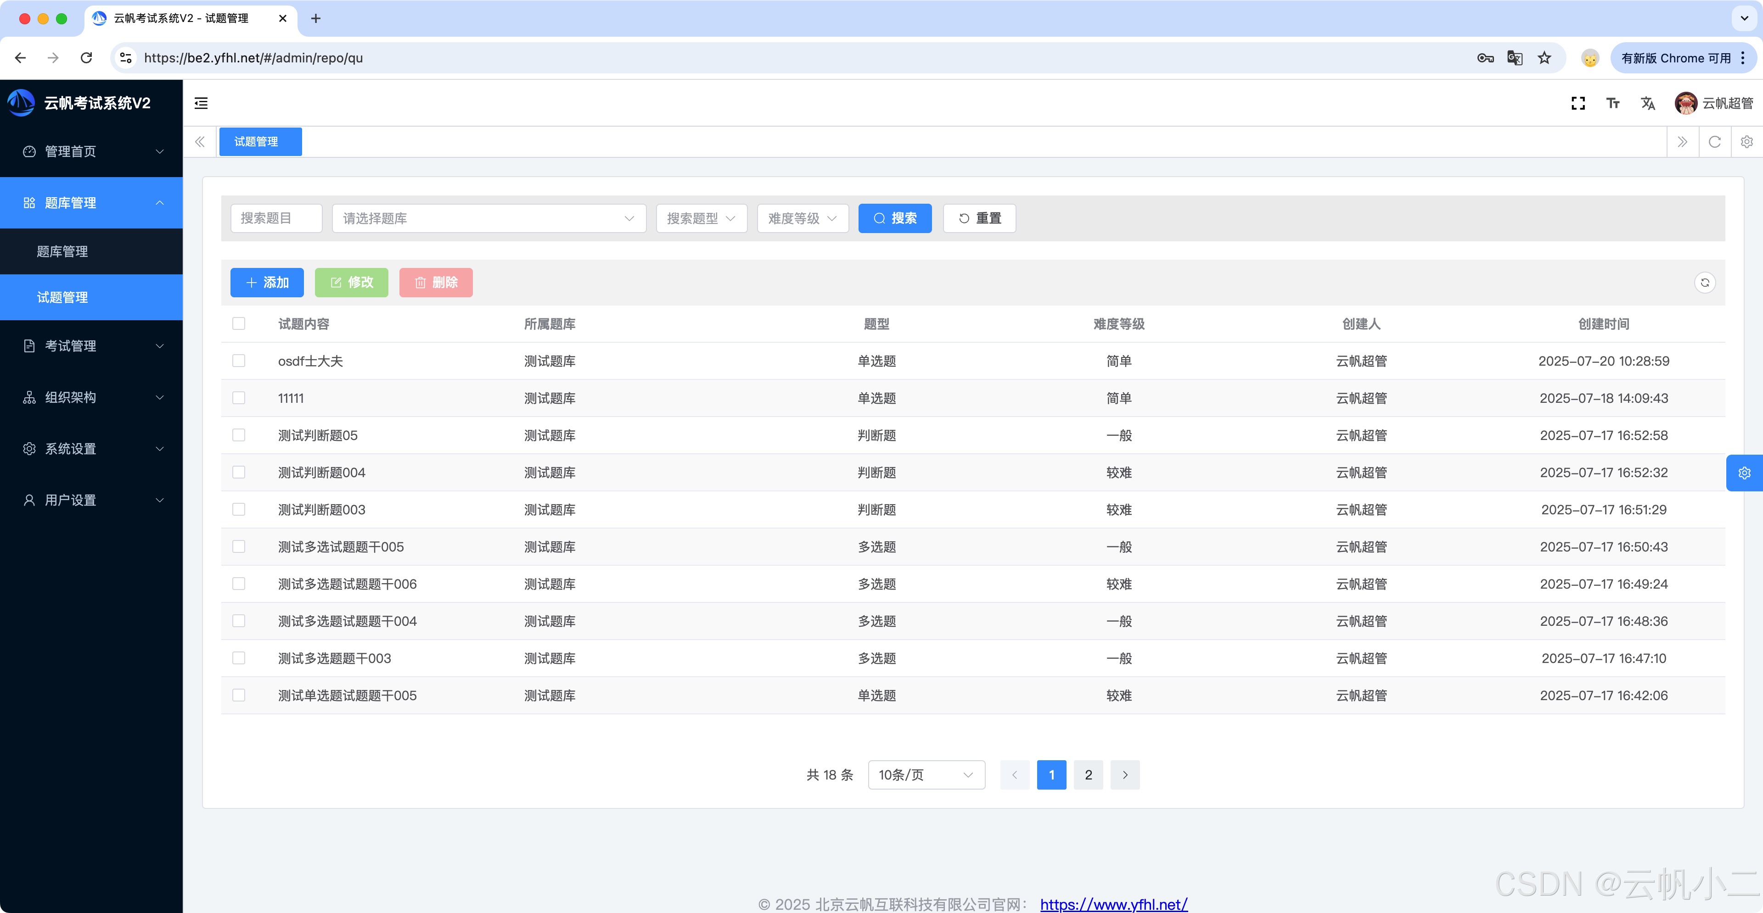Click the blue 搜索 button
1763x913 pixels.
894,218
